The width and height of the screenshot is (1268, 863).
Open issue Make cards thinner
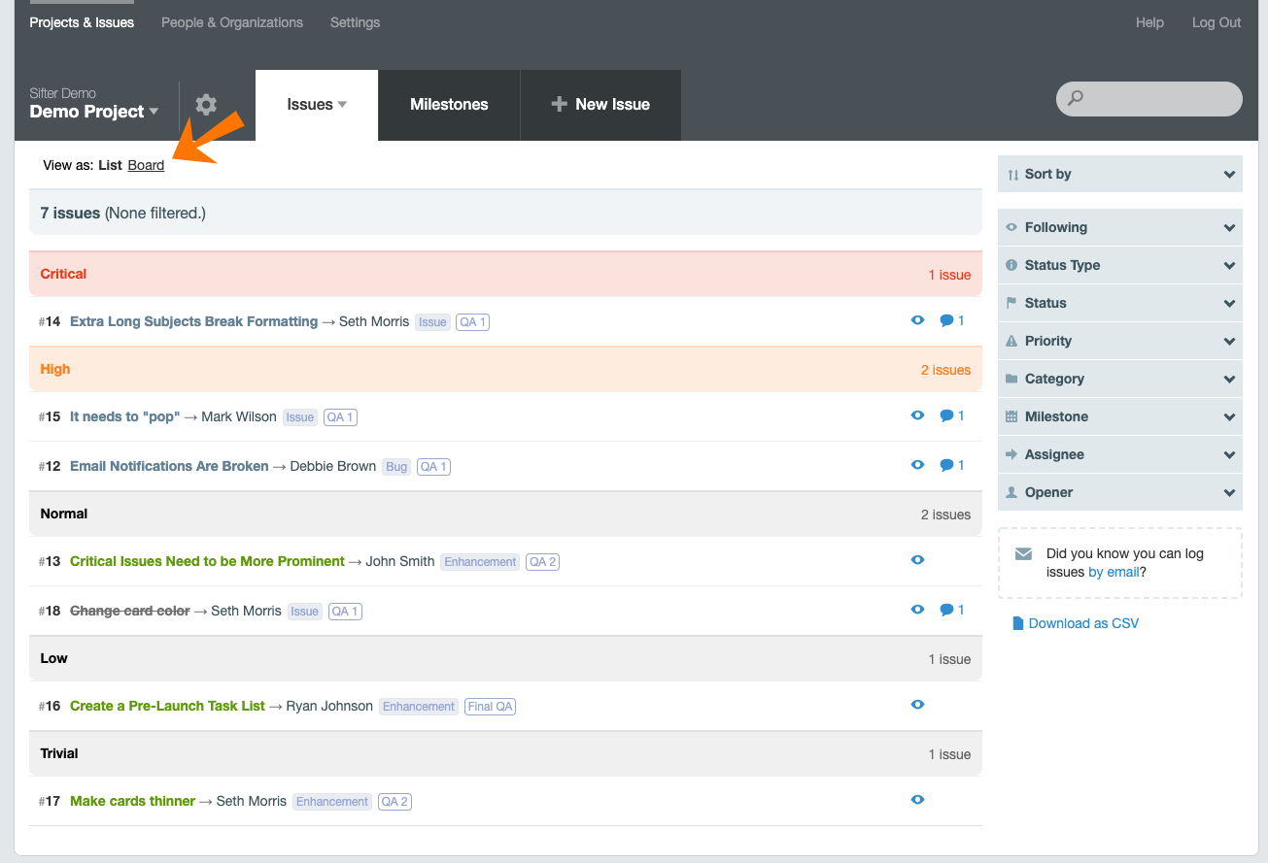click(x=132, y=801)
